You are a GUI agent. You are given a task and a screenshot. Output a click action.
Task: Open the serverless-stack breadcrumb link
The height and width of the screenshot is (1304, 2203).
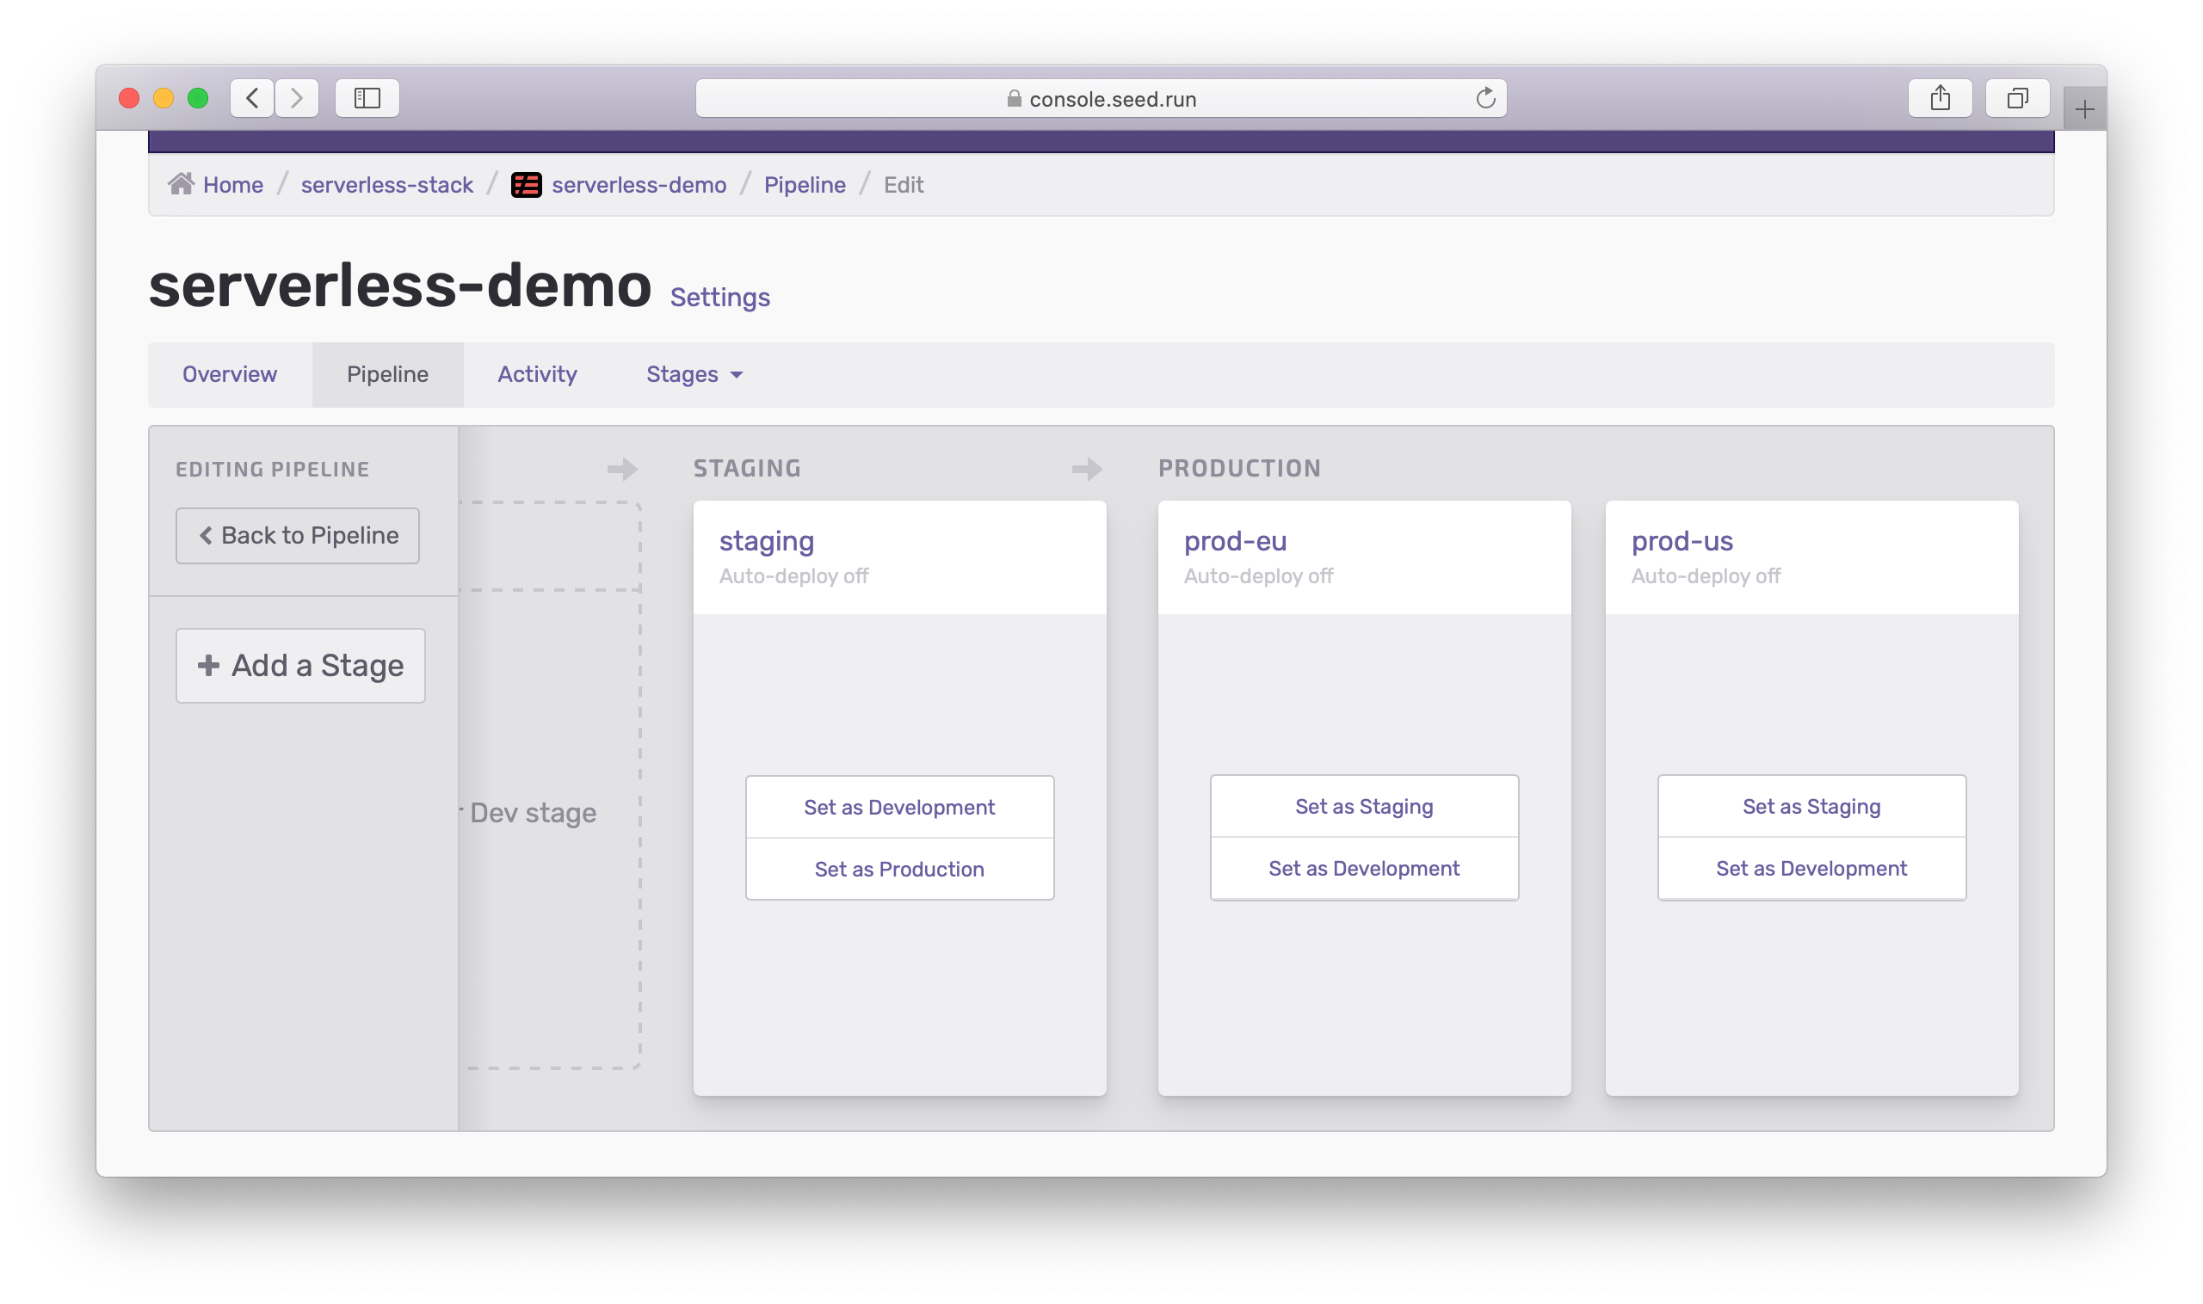(x=386, y=185)
